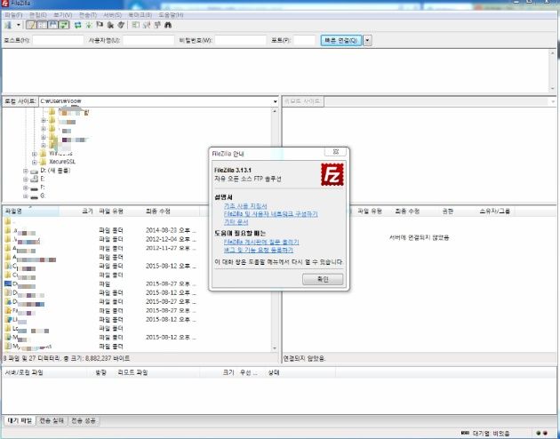The width and height of the screenshot is (560, 439).
Task: Click the process queue toolbar icon
Action: 89,25
